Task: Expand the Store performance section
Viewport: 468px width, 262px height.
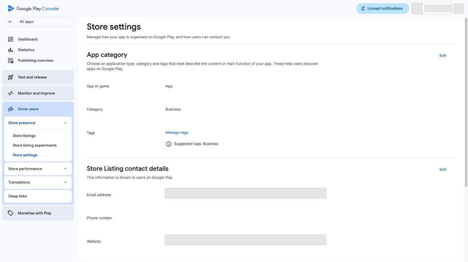Action: [65, 169]
